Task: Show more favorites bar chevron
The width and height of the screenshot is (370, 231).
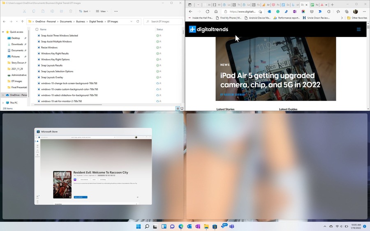Action: click(342, 18)
